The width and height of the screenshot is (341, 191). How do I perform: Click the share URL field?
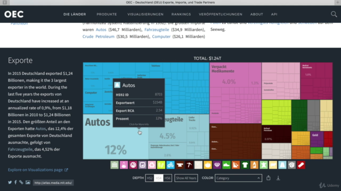pyautogui.click(x=53, y=183)
